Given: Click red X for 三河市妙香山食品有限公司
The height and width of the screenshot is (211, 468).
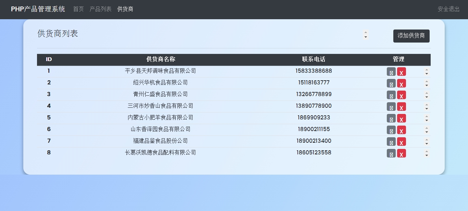Looking at the screenshot, I should [x=401, y=107].
